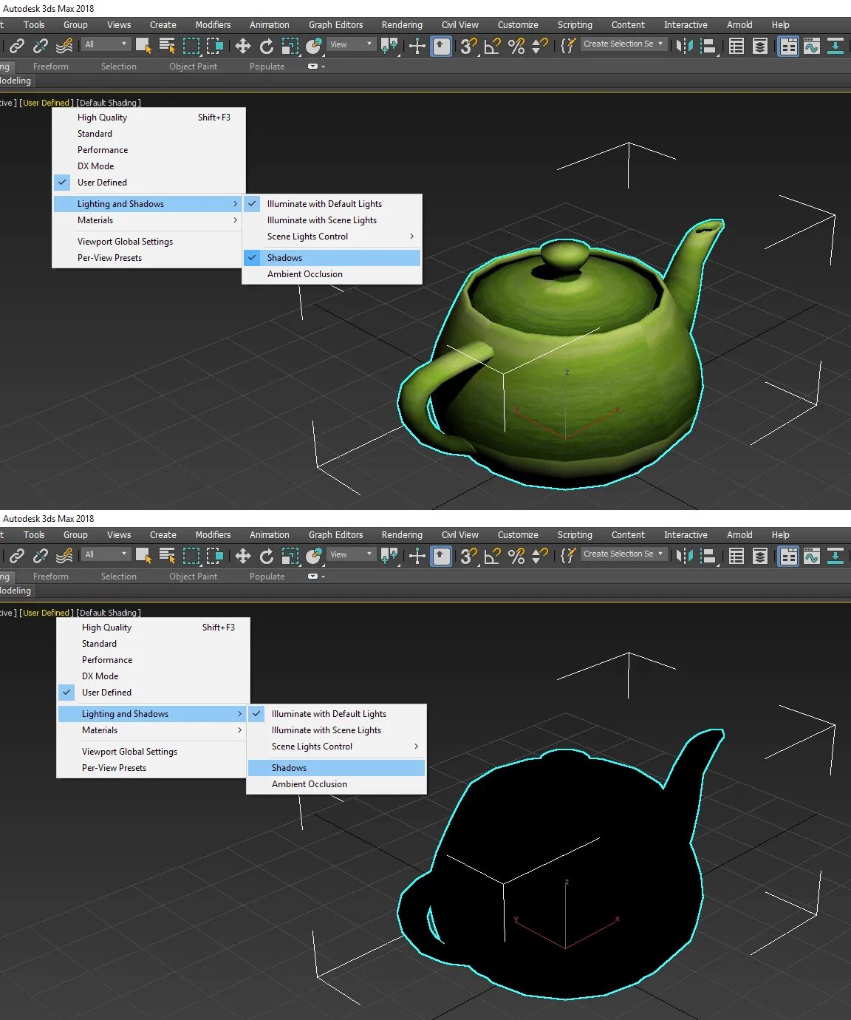Click Rectangular Selection Region icon in green-teapot window
This screenshot has width=851, height=1020.
[x=191, y=46]
